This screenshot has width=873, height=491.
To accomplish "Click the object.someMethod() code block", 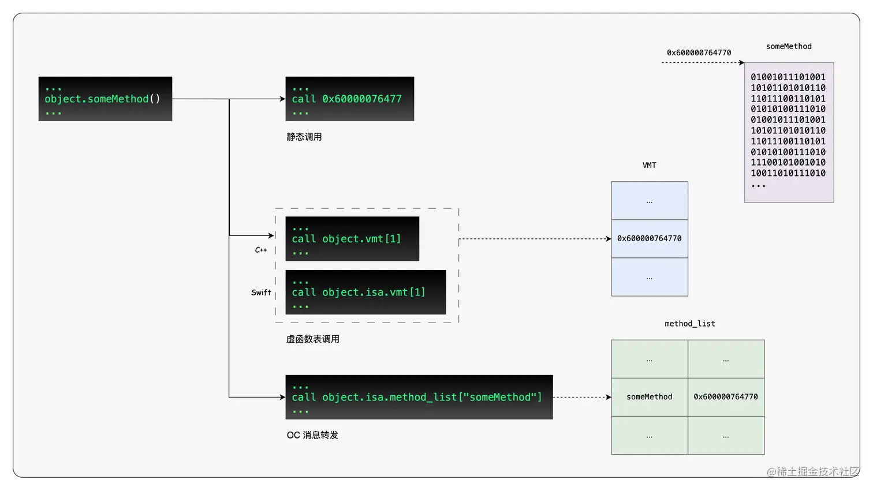I will (105, 99).
